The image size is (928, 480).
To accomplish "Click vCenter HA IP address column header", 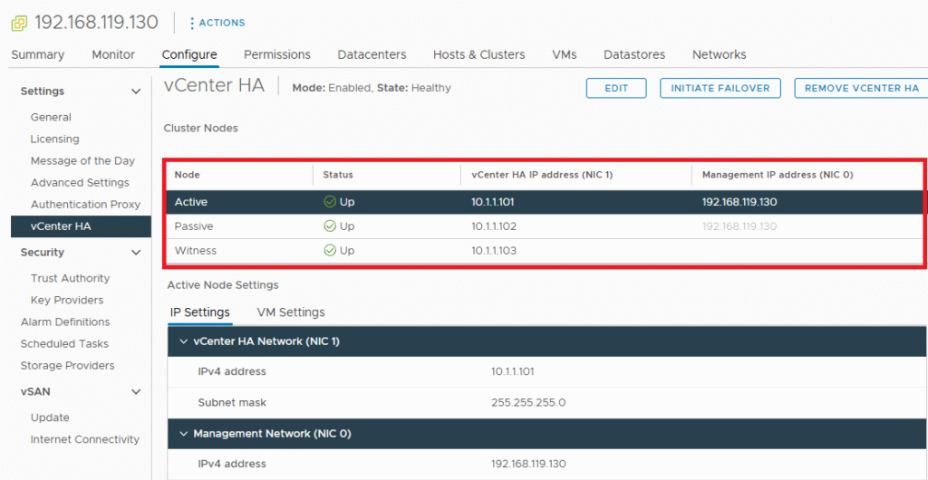I will click(x=542, y=175).
